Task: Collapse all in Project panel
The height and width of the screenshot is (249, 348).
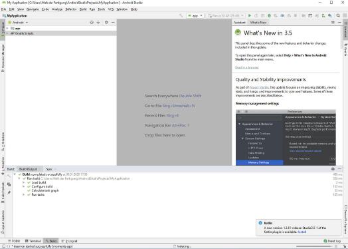Action: pyautogui.click(x=98, y=22)
